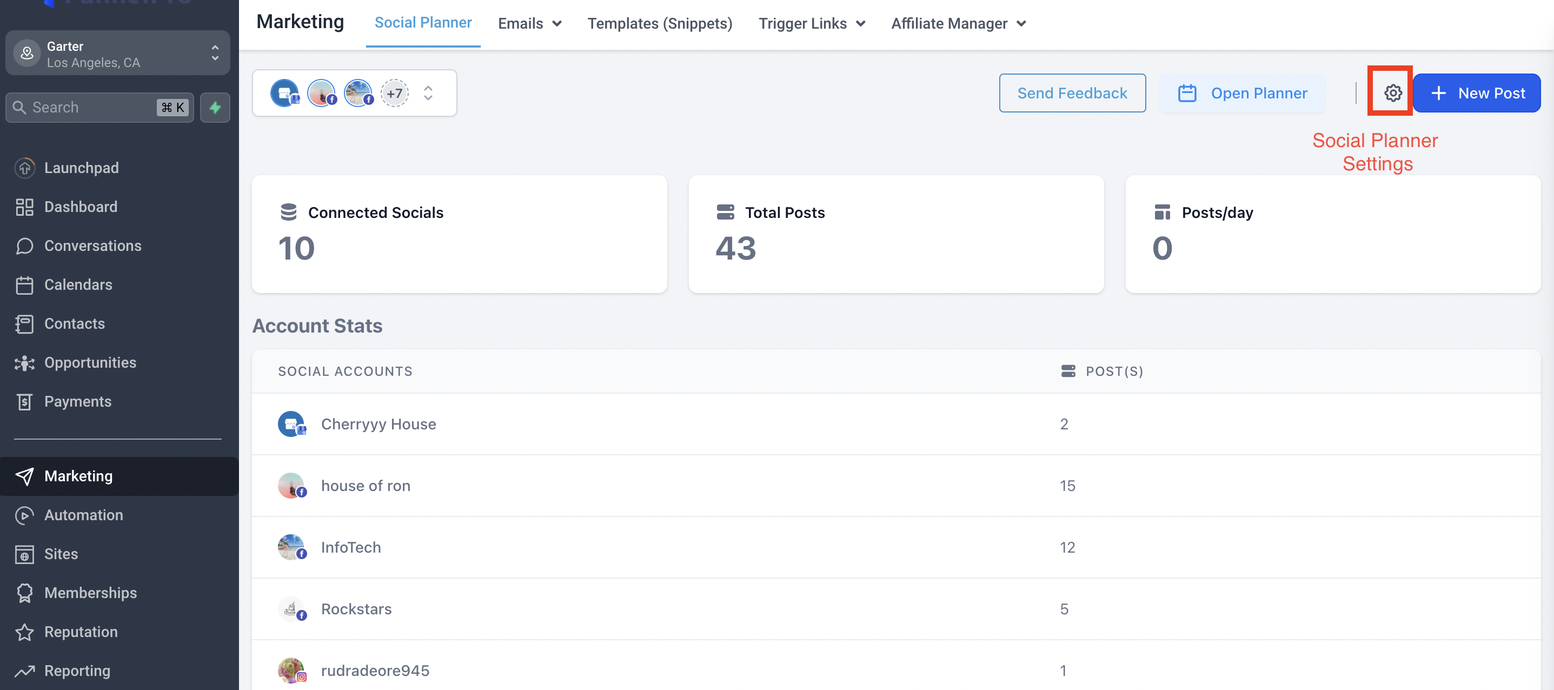
Task: Click the +7 more accounts badge
Action: (394, 93)
